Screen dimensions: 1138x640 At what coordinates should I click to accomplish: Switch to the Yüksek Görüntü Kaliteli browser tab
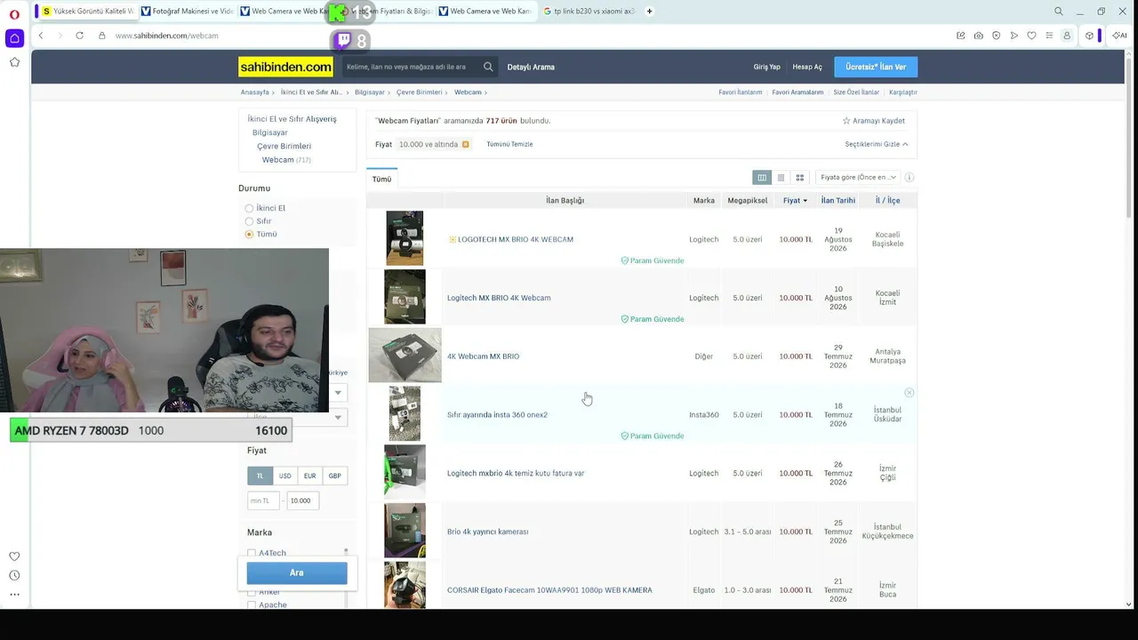(87, 12)
